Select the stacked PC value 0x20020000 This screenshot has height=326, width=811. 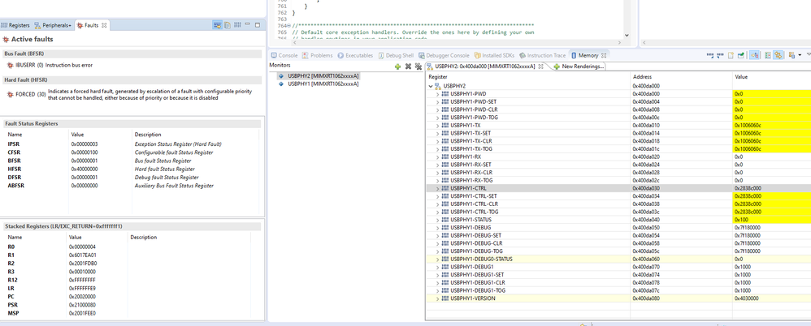(83, 297)
